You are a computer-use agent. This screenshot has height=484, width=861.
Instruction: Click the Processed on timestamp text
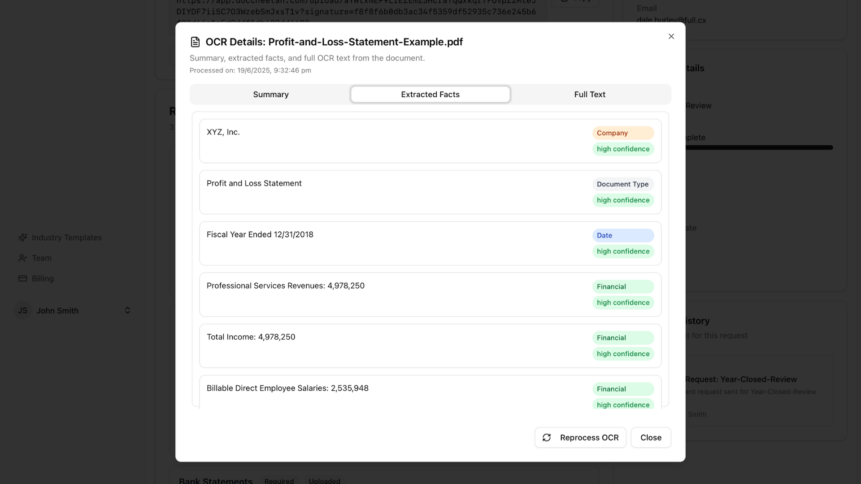[250, 70]
